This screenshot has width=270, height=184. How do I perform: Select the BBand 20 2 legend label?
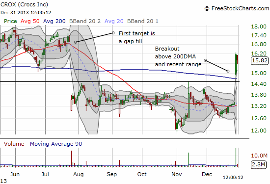pos(85,21)
